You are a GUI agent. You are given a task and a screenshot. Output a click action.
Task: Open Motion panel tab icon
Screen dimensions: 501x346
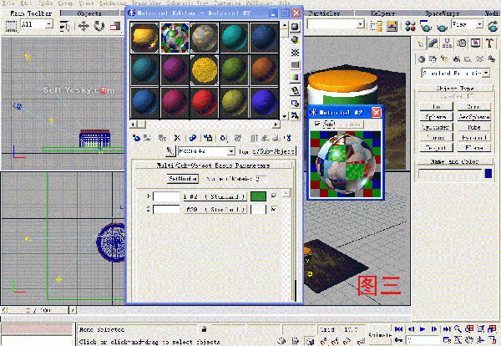click(x=462, y=43)
